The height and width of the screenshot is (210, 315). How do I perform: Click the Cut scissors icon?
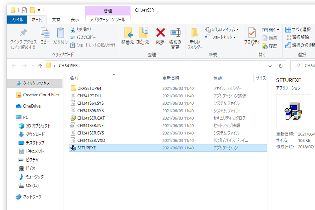(73, 30)
